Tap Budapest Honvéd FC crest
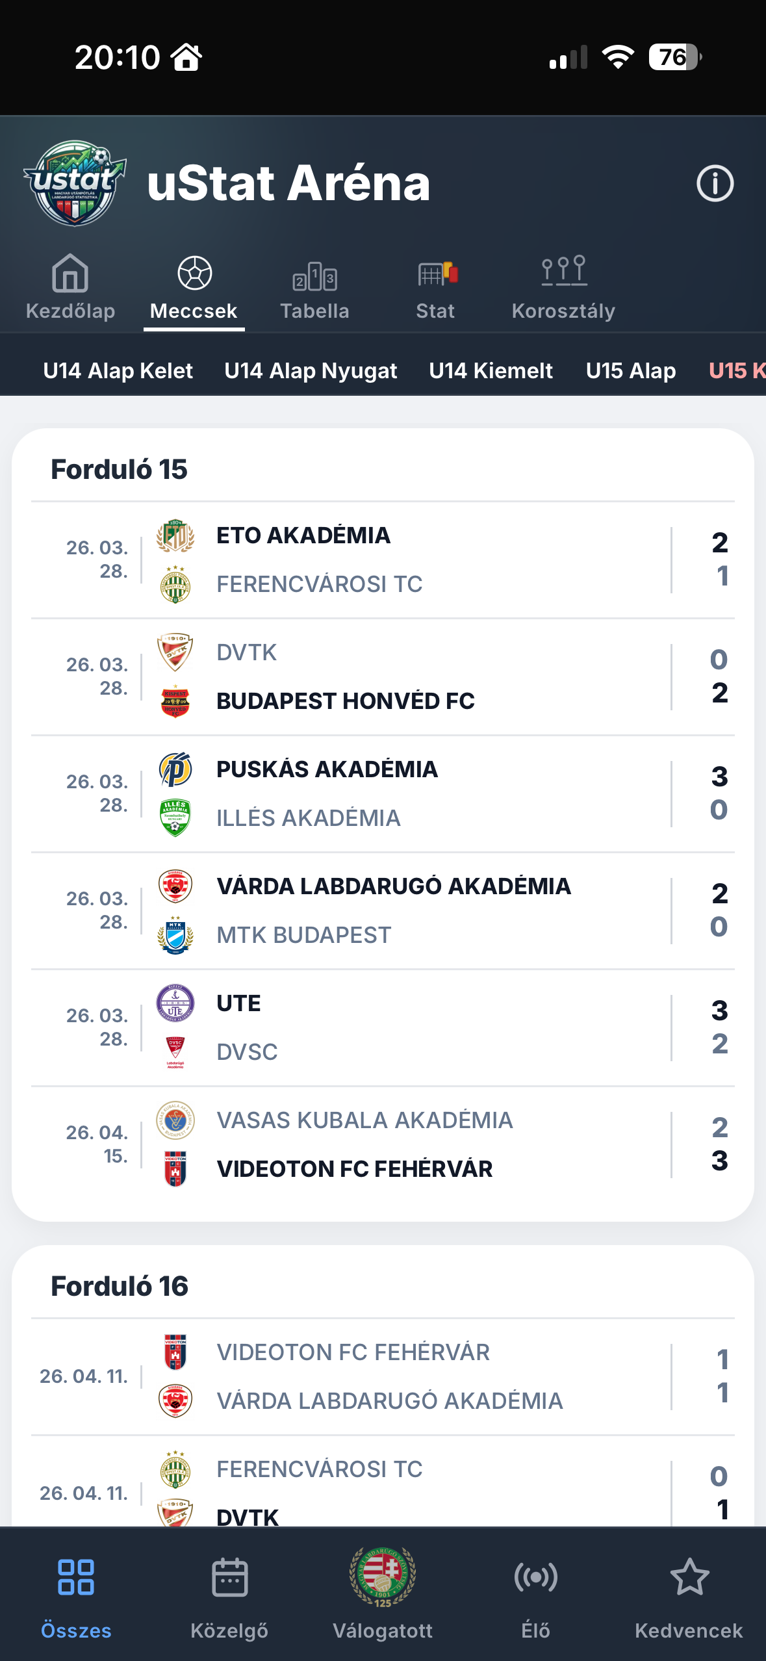Screen dimensions: 766x1661 175,701
